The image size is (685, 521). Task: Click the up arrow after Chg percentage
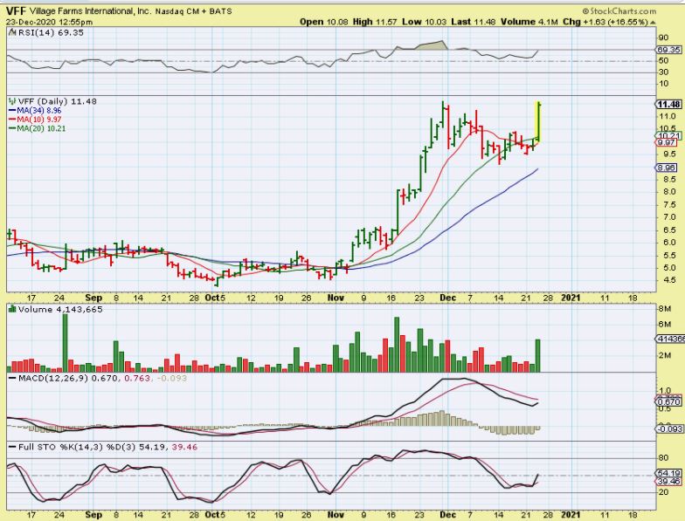point(653,22)
